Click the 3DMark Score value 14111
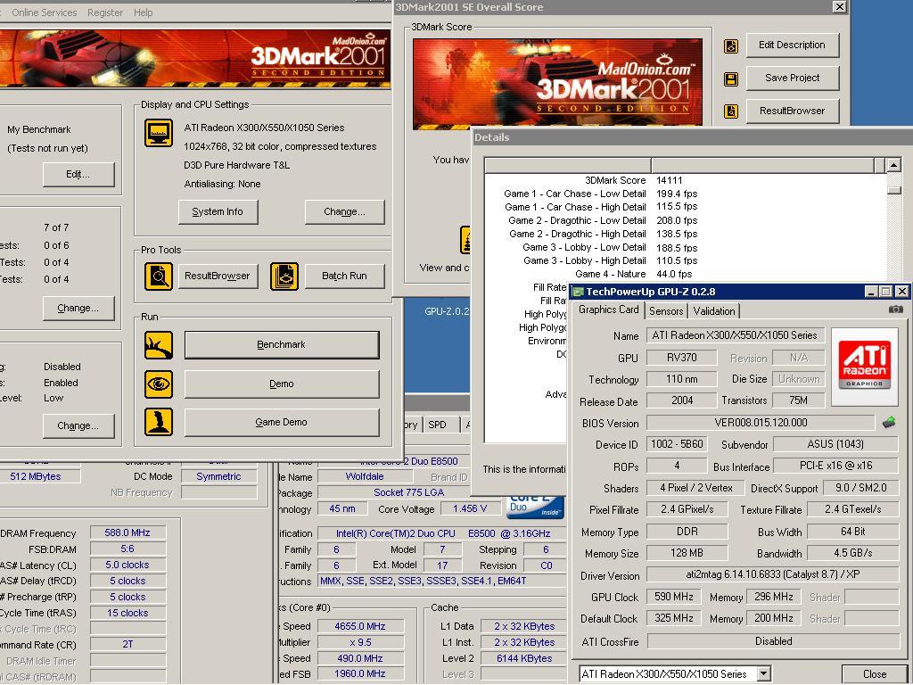This screenshot has height=685, width=913. pos(670,180)
